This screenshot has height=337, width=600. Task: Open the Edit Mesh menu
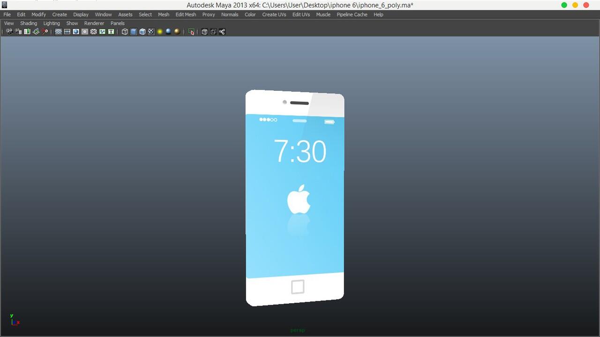coord(186,15)
